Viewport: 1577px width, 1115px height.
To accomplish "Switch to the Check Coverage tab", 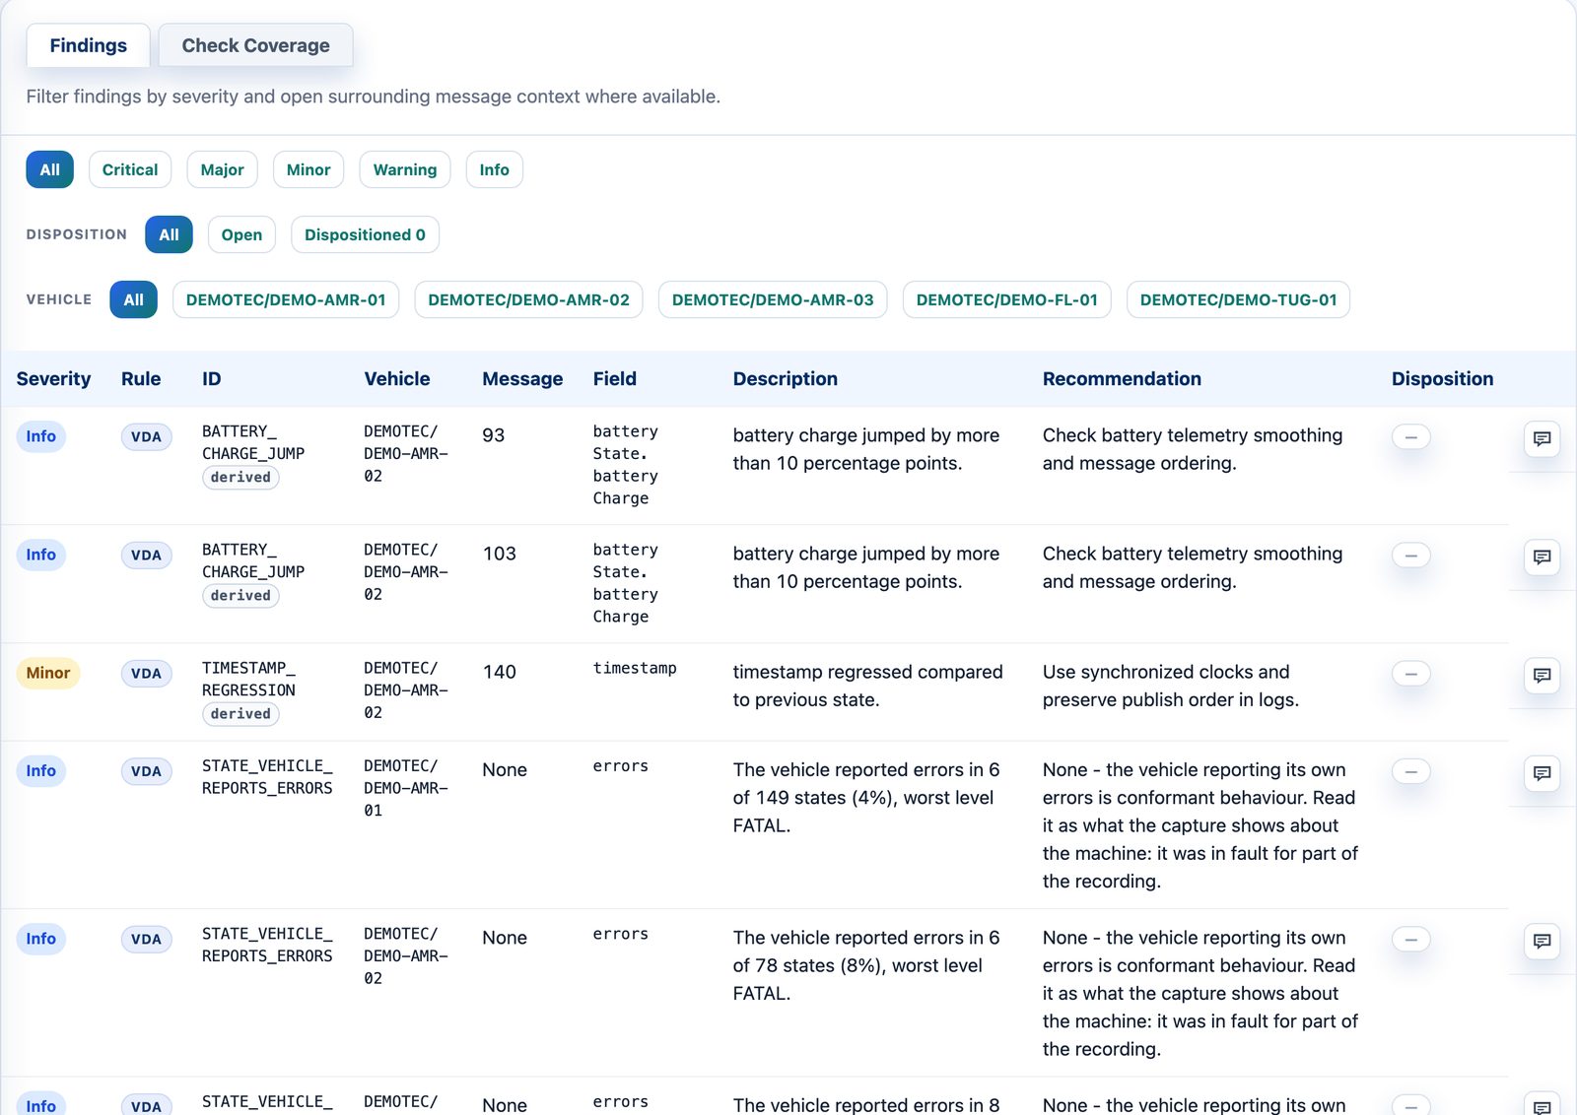I will [255, 45].
